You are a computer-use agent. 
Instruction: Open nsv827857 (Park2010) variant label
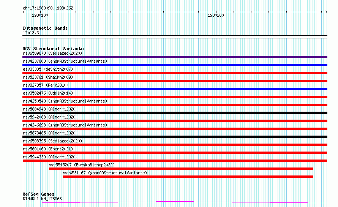pos(46,85)
